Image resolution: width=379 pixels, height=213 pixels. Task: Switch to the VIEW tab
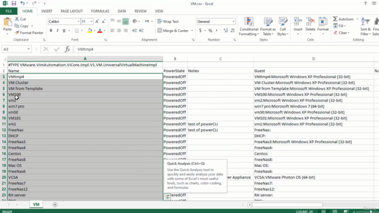coord(159,11)
